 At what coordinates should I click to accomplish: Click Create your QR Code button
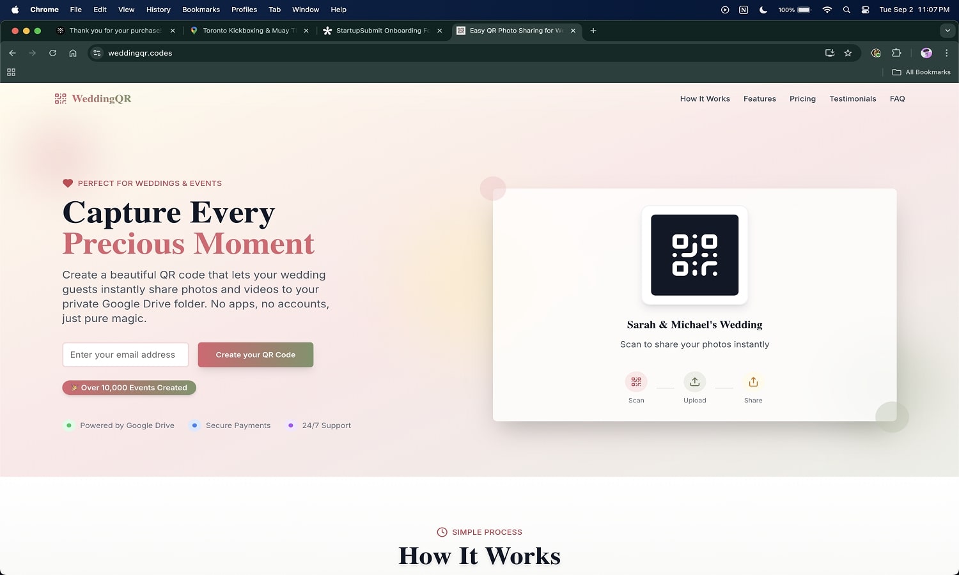pos(255,355)
